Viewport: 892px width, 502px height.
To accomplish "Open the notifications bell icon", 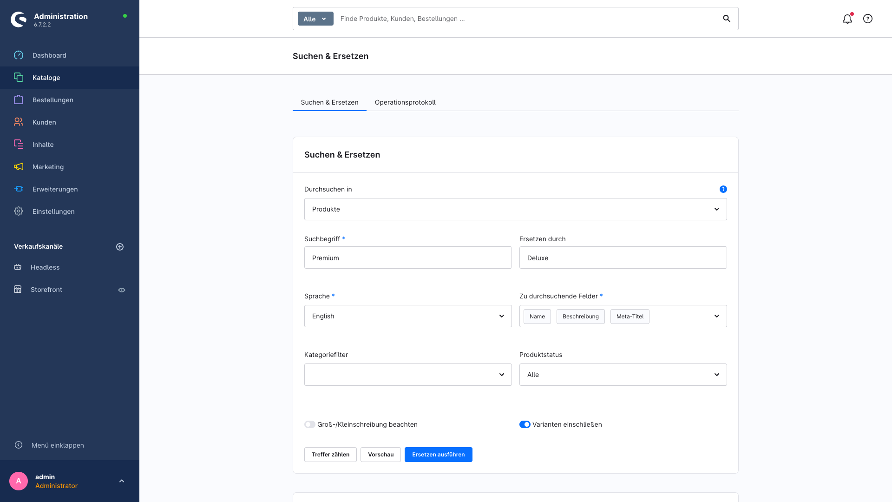I will point(847,19).
